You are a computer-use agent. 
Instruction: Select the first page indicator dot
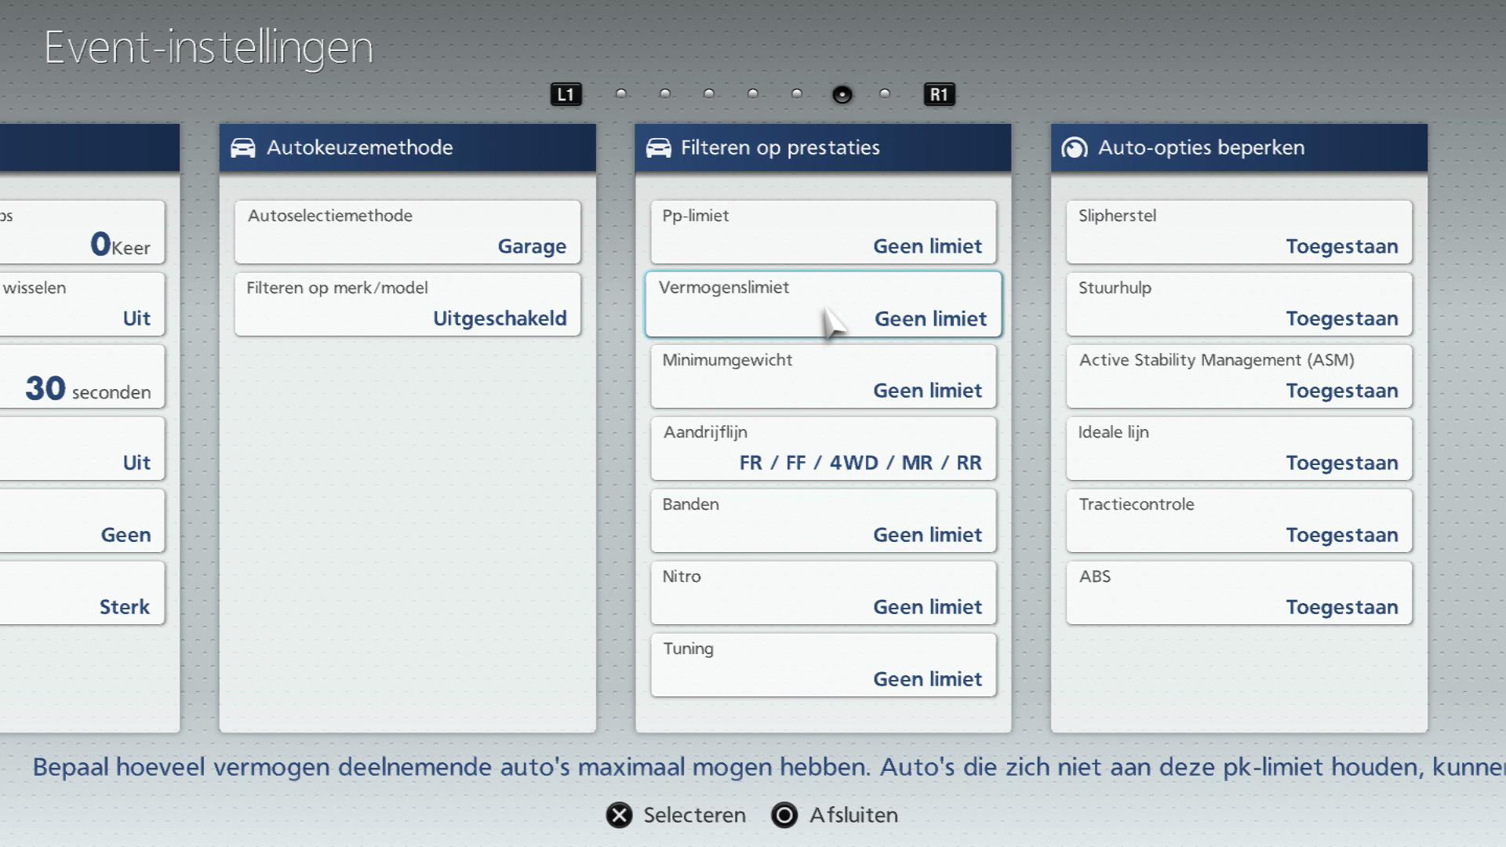pos(621,94)
